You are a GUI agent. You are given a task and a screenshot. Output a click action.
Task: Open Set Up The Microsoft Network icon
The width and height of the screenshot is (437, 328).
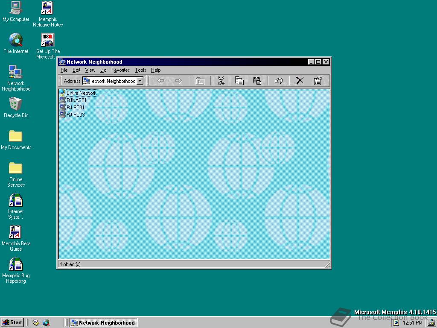(48, 46)
